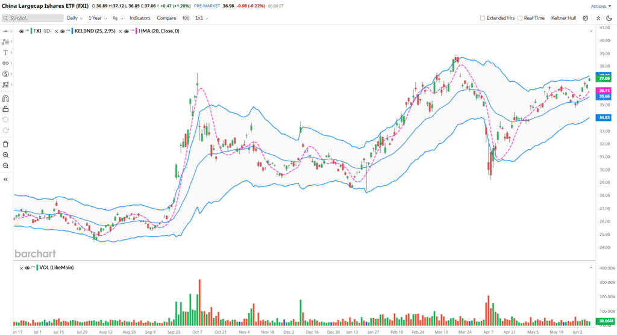
Task: Enable the Real-Time checkbox
Action: [520, 18]
